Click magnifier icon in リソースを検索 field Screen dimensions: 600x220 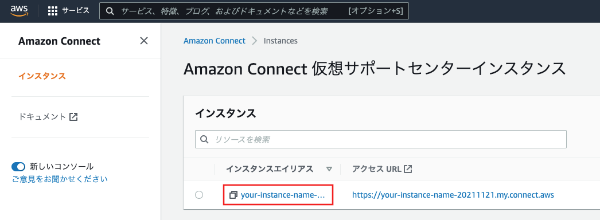[x=205, y=139]
